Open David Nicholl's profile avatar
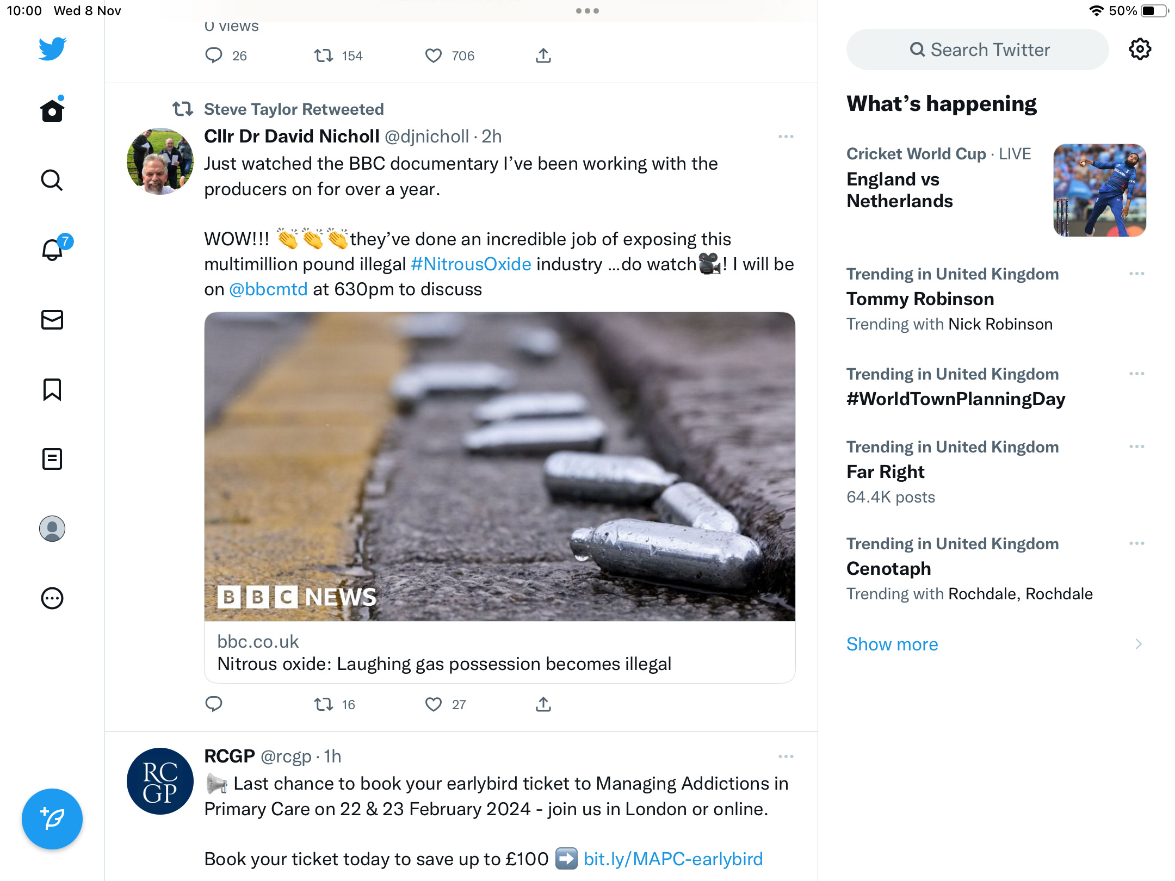 [160, 161]
